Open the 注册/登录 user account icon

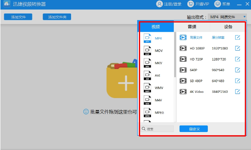(x=159, y=4)
